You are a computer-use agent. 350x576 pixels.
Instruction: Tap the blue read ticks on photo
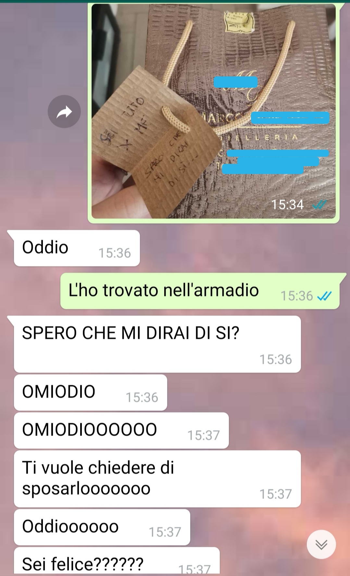[319, 205]
